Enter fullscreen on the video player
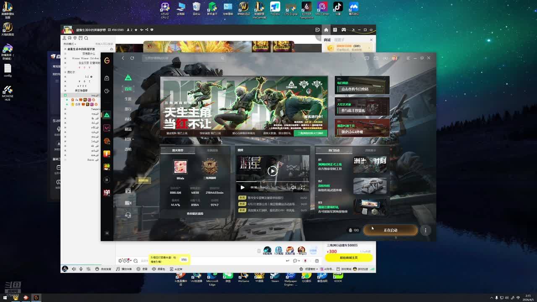Image resolution: width=537 pixels, height=302 pixels. click(x=302, y=187)
